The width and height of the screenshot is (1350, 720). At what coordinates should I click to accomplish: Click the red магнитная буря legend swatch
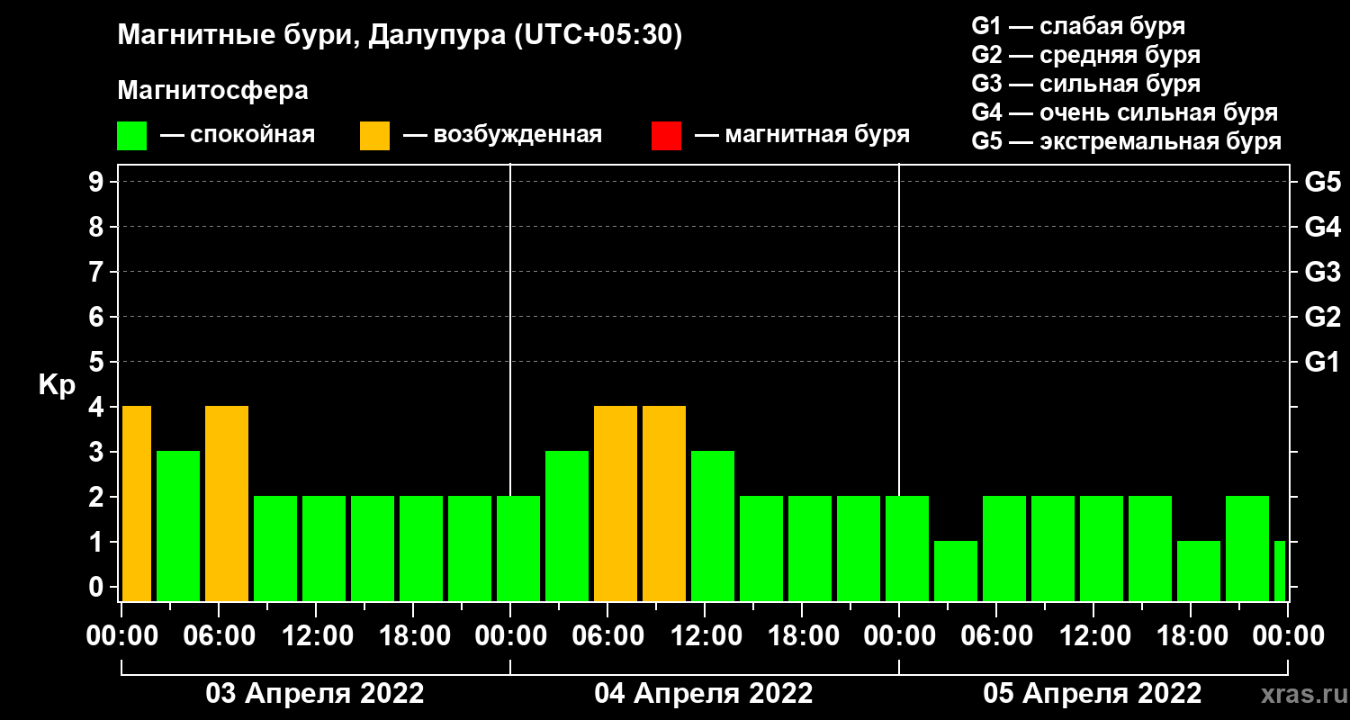[x=666, y=136]
